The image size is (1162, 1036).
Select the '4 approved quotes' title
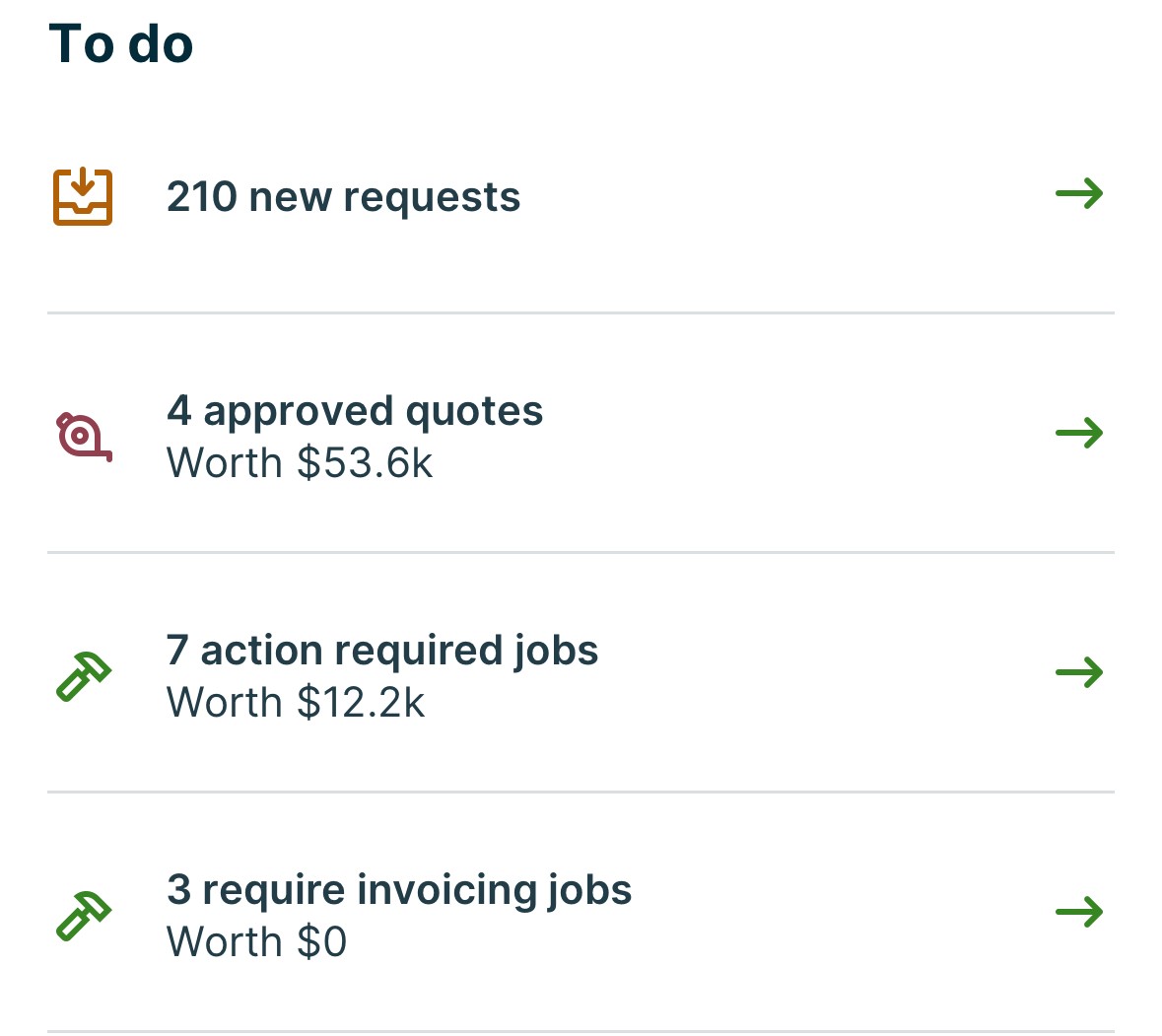click(x=355, y=411)
